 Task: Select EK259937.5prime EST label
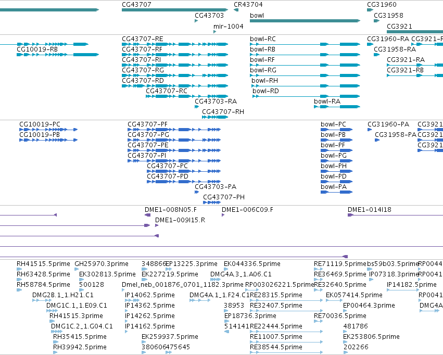coord(170,337)
